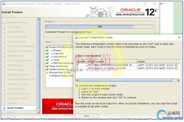Click the vertical scrollbar thumb of the steps sidebar
Image resolution: width=184 pixels, height=122 pixels.
[38, 64]
